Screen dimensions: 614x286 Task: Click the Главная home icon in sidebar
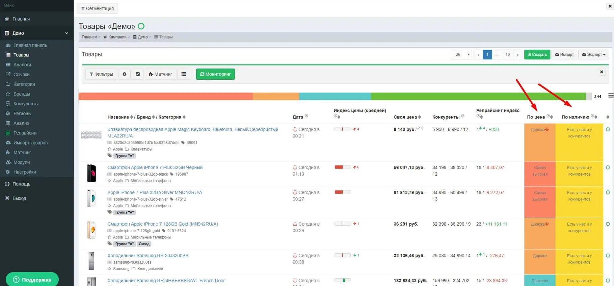tap(7, 19)
